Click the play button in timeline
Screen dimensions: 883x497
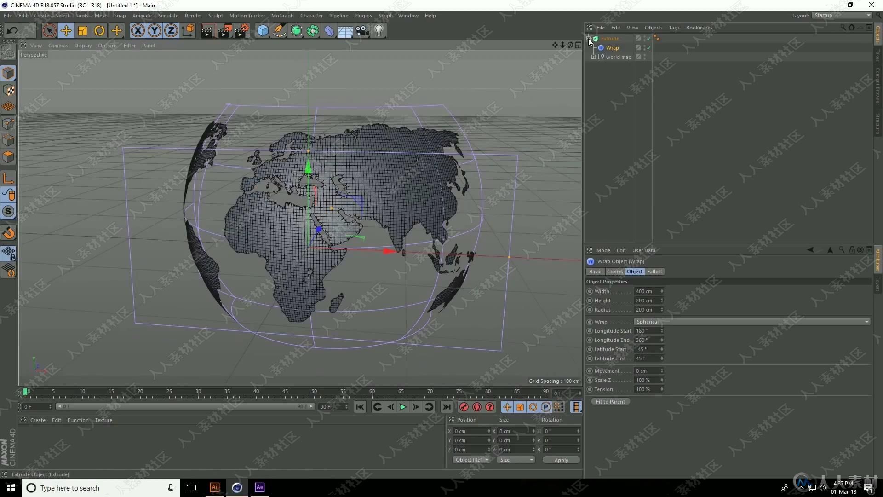coord(402,407)
